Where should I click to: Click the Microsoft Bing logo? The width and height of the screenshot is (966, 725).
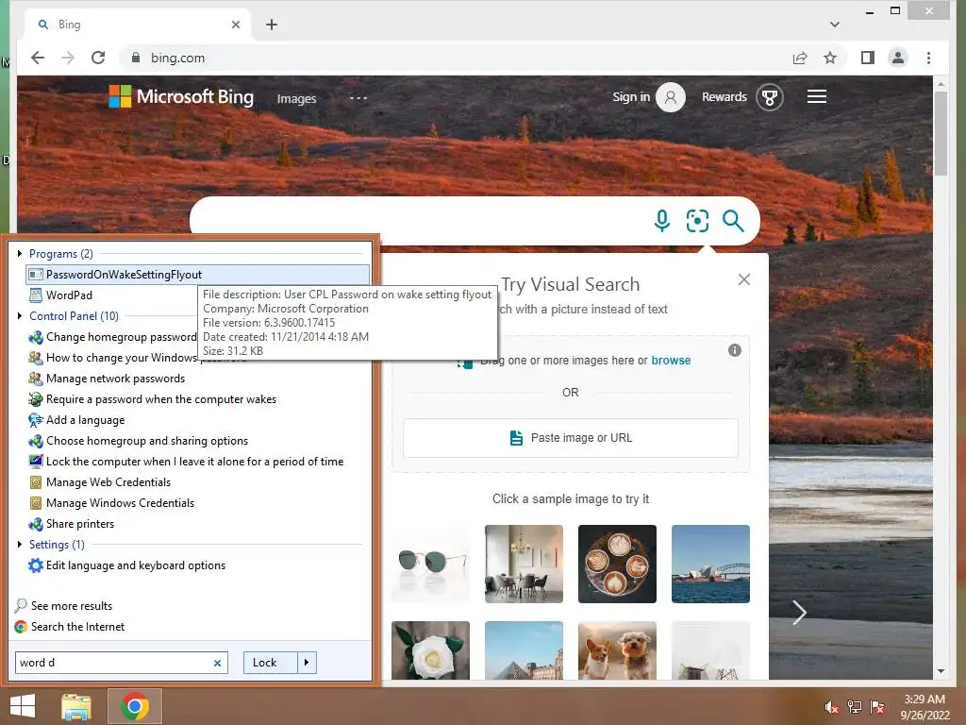181,97
